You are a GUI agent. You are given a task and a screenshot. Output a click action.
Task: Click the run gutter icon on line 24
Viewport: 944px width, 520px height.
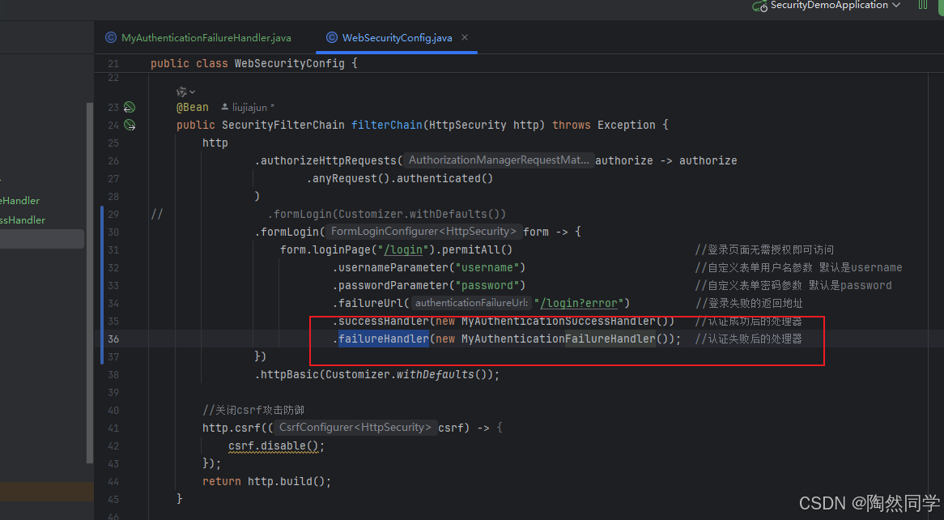[129, 125]
